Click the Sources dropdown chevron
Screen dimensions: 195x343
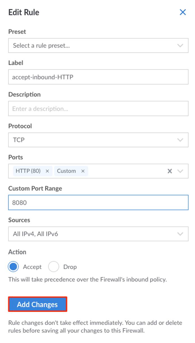pos(181,234)
